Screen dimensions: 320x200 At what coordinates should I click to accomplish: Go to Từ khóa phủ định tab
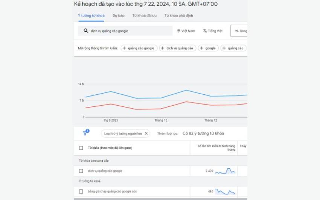(179, 16)
